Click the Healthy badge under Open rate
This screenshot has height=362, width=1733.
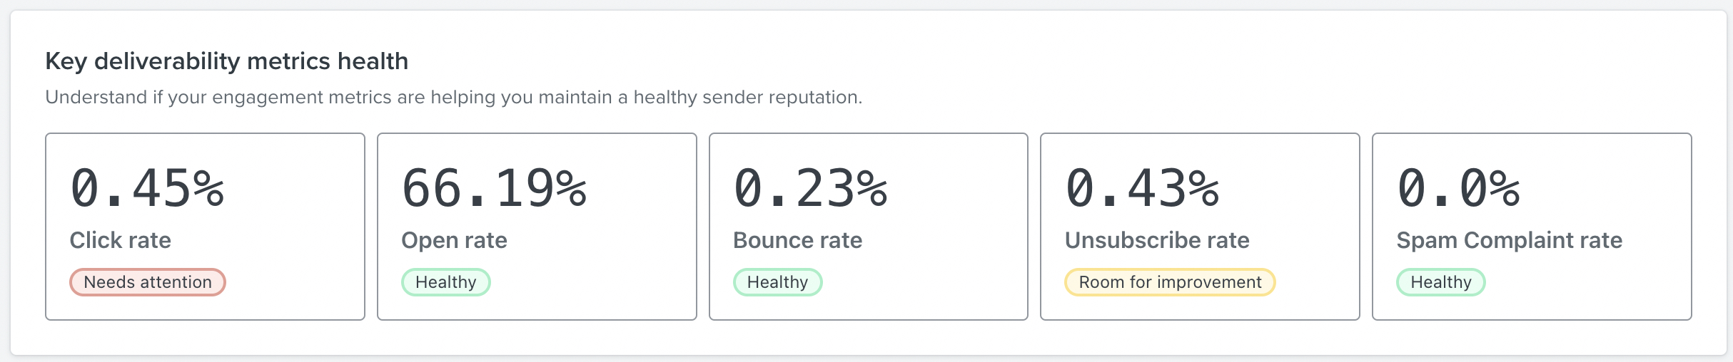(x=445, y=282)
